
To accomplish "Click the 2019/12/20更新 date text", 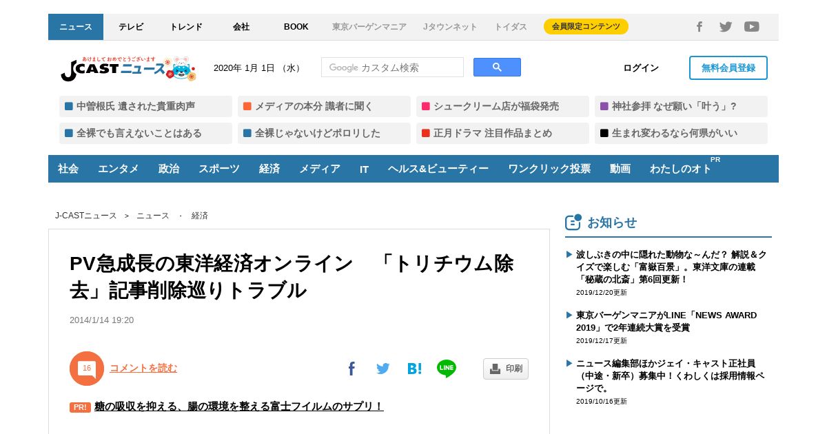I will [x=602, y=293].
